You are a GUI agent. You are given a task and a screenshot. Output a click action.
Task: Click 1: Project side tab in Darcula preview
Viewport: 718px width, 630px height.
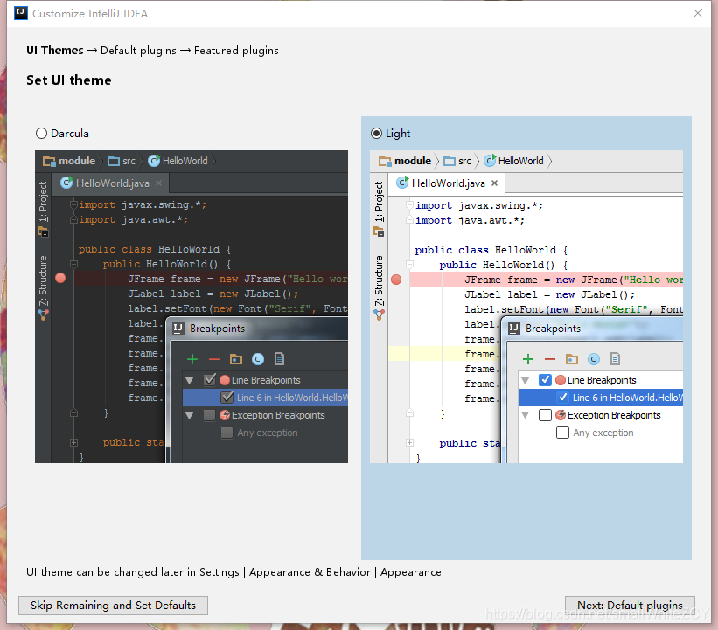click(43, 209)
